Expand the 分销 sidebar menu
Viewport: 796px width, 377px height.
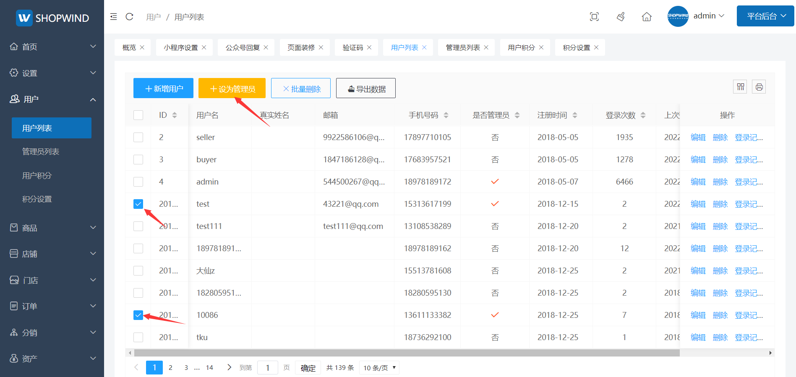tap(52, 333)
